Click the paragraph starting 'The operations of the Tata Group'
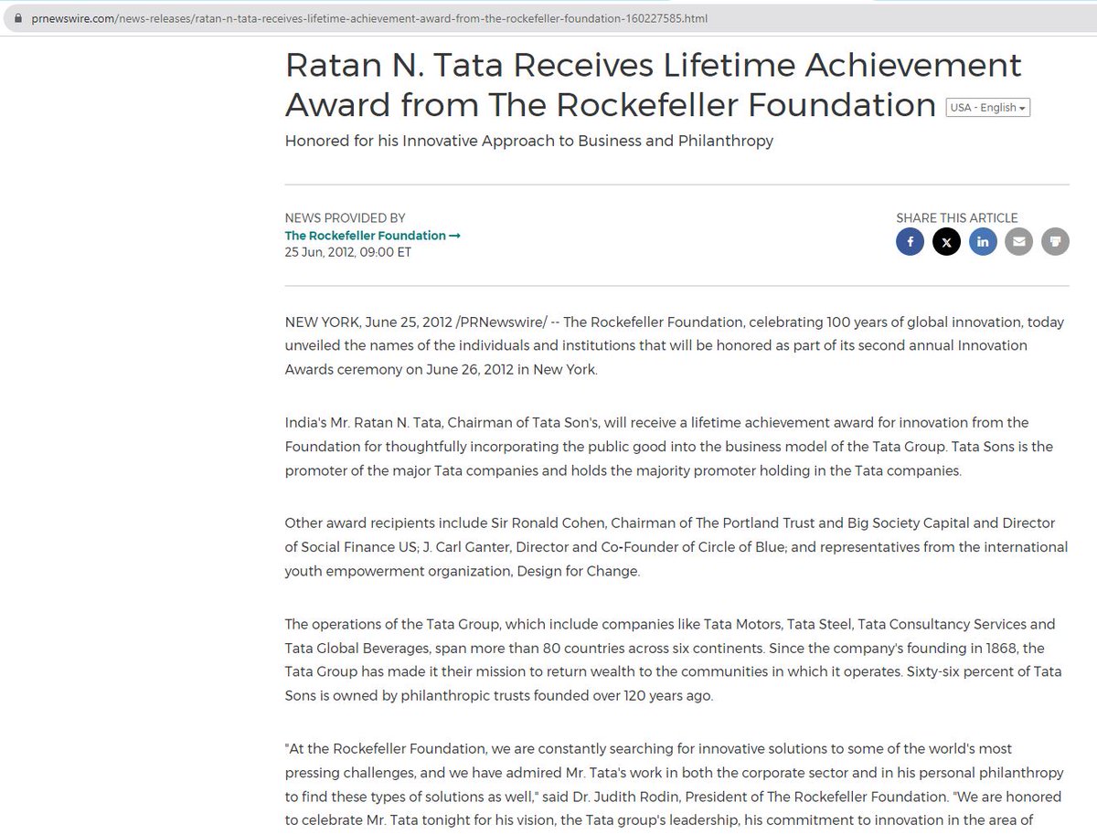The width and height of the screenshot is (1097, 834). tap(674, 659)
